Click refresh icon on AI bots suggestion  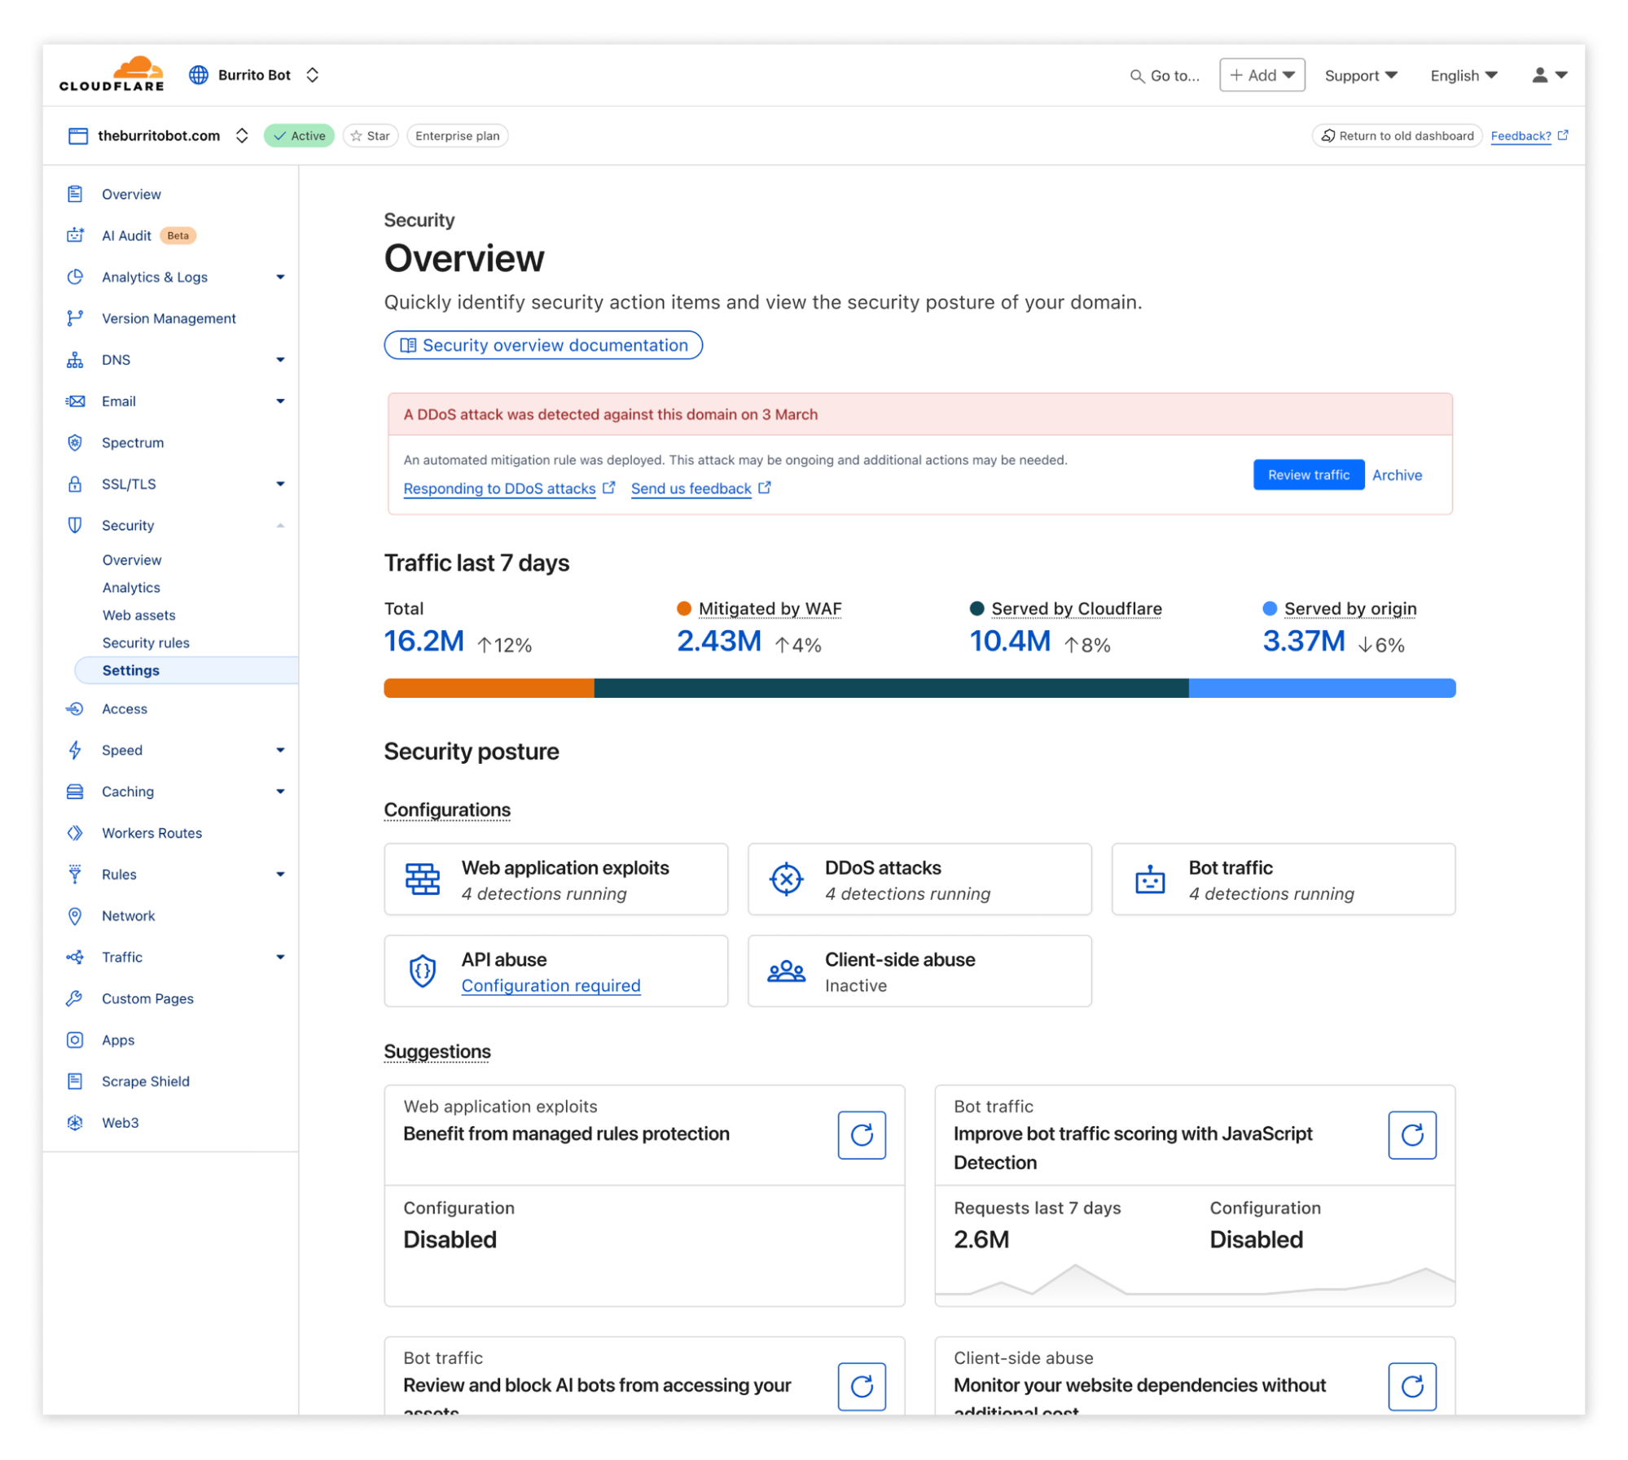862,1388
